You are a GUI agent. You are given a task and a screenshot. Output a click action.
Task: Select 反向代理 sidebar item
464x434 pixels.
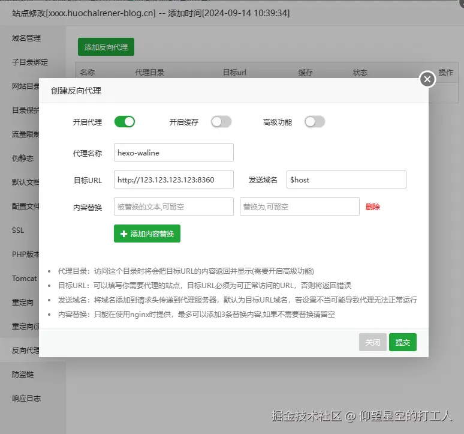tap(25, 350)
